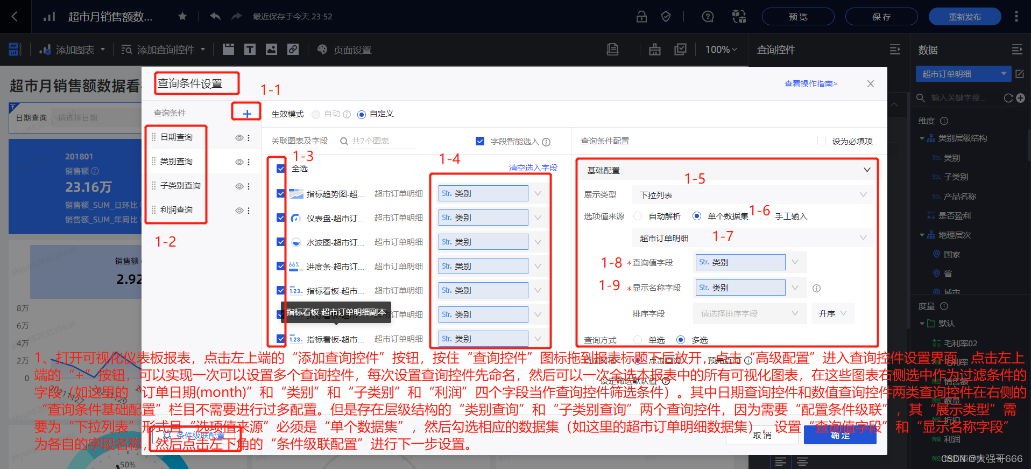Toggle the 全选 checkbox

coord(280,169)
